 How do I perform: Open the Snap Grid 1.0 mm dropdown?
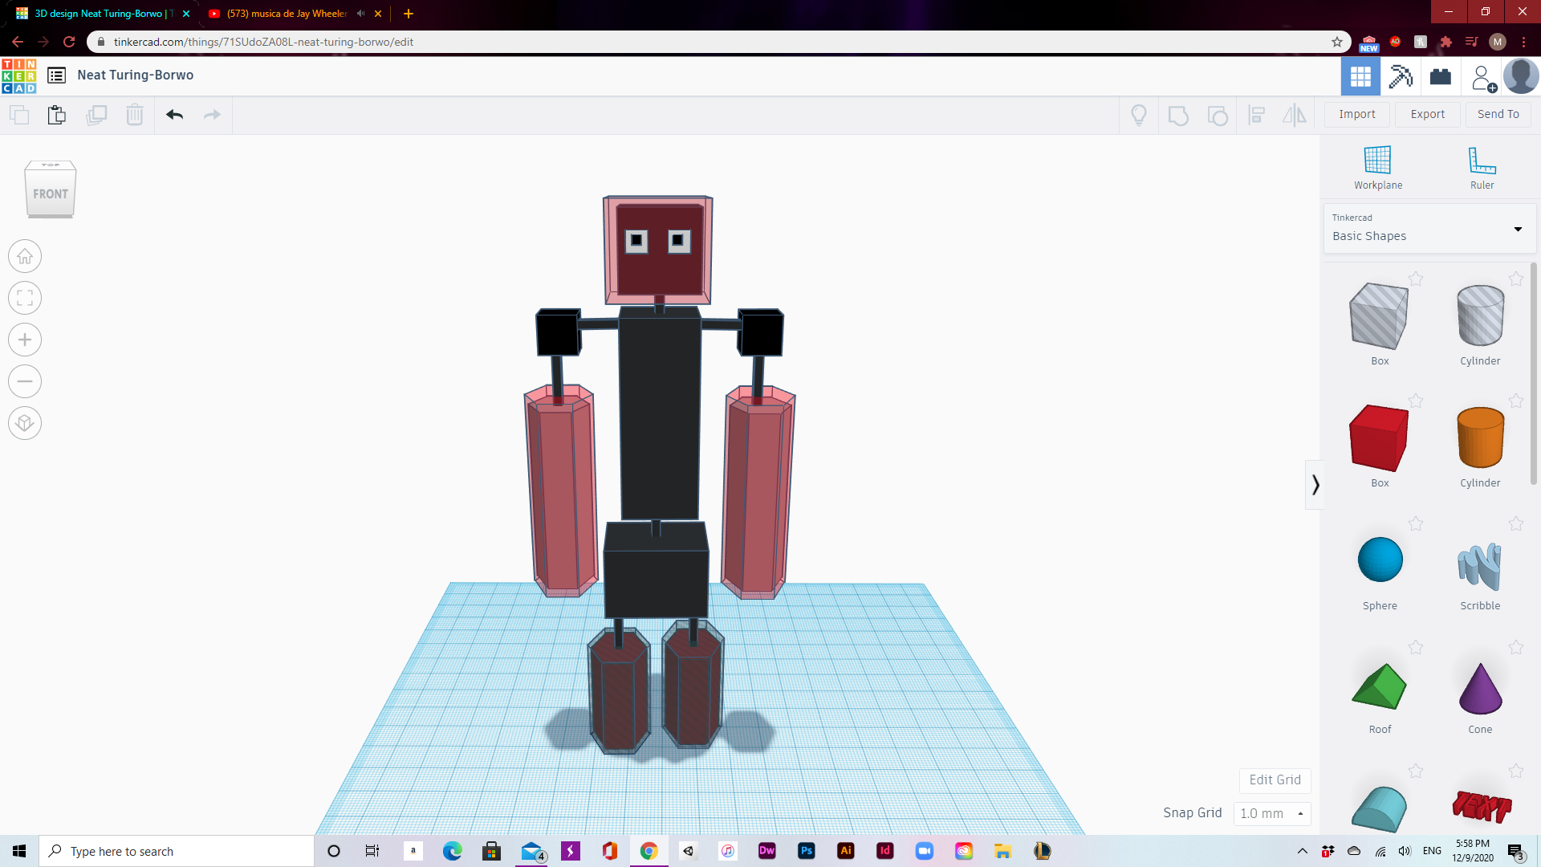(x=1271, y=813)
